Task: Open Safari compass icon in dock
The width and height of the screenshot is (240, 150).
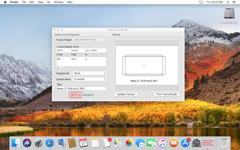Action: click(50, 143)
